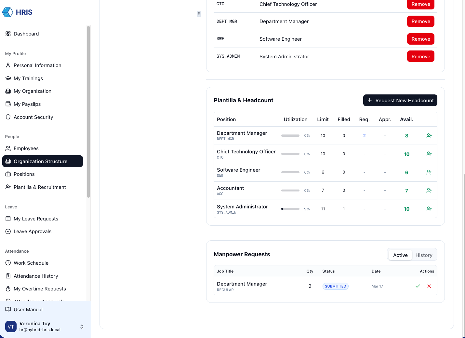Reject the Department Manager manpower request
This screenshot has width=465, height=338.
(x=429, y=286)
